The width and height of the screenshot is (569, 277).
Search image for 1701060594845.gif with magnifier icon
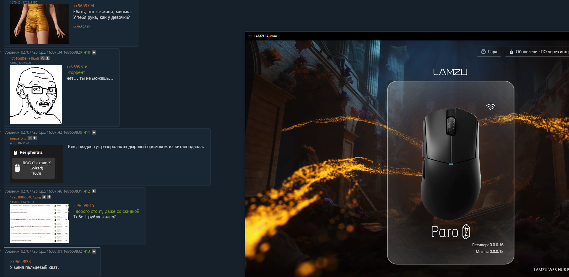43,58
